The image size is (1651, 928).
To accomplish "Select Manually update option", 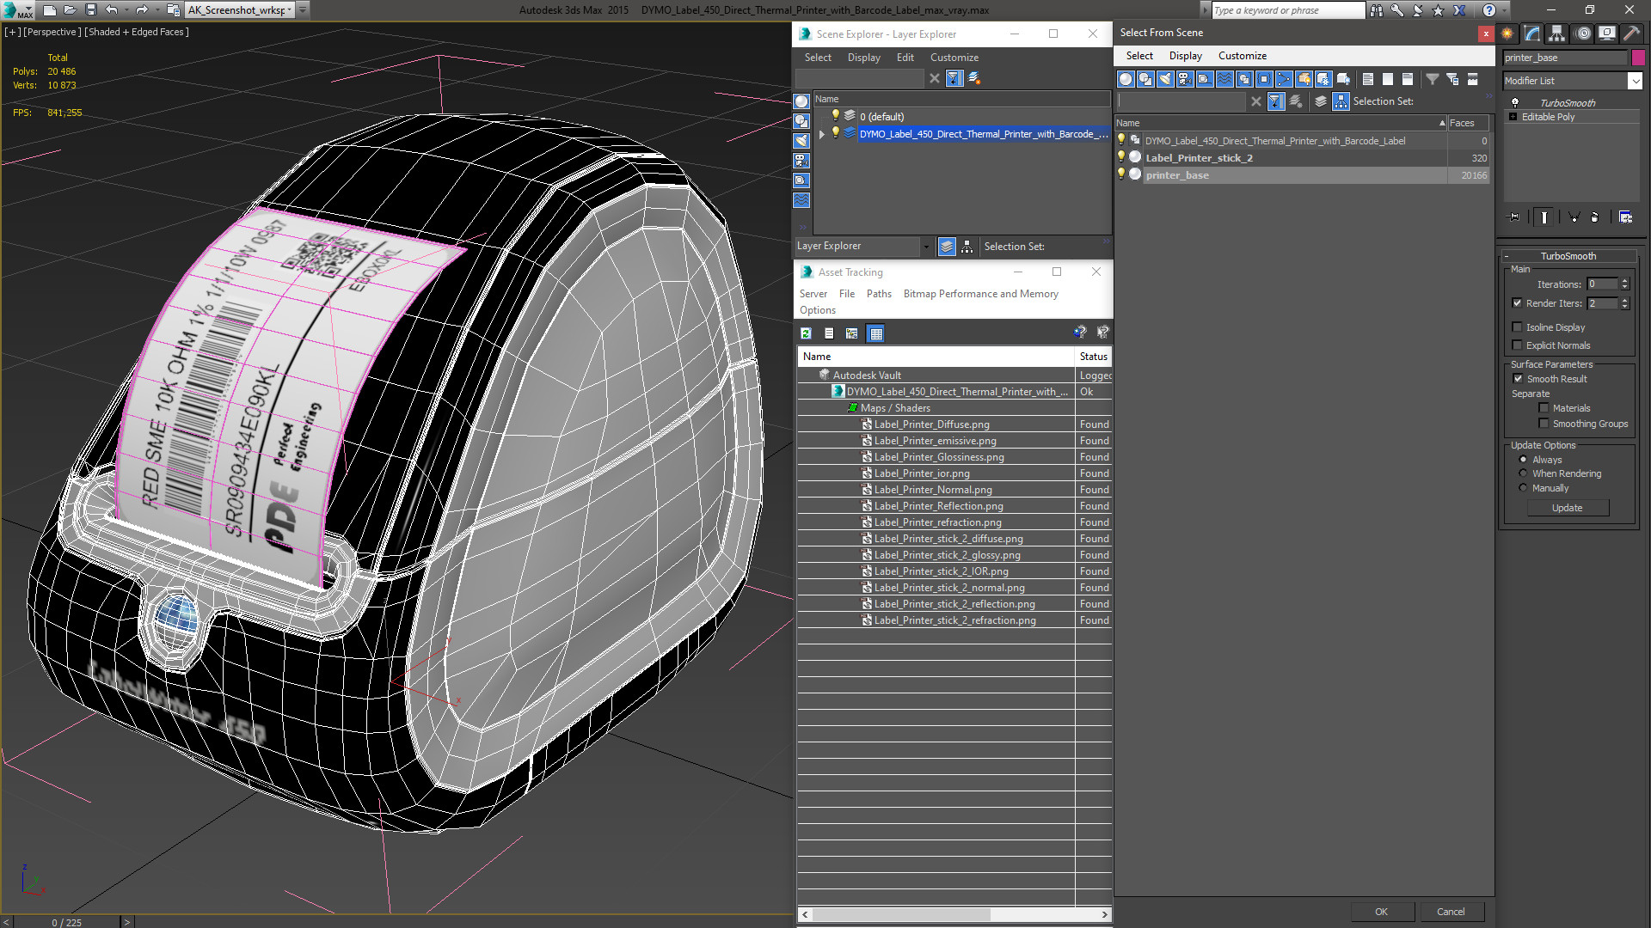I will (1523, 488).
